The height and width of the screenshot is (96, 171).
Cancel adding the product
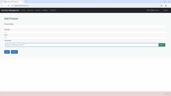(x=14, y=52)
